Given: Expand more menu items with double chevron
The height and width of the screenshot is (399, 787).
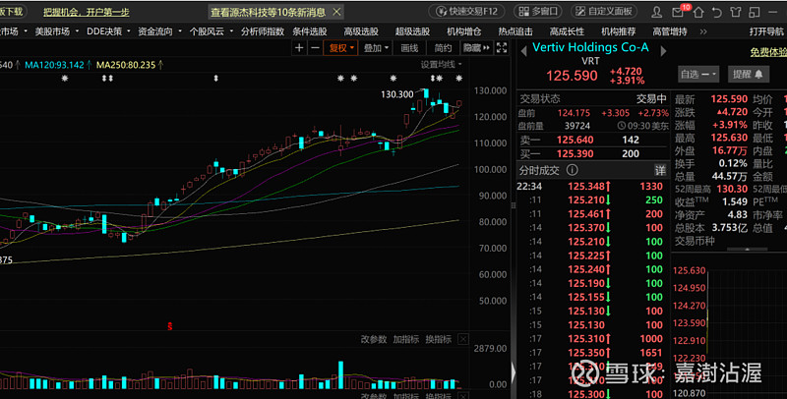Looking at the screenshot, I should tap(703, 31).
